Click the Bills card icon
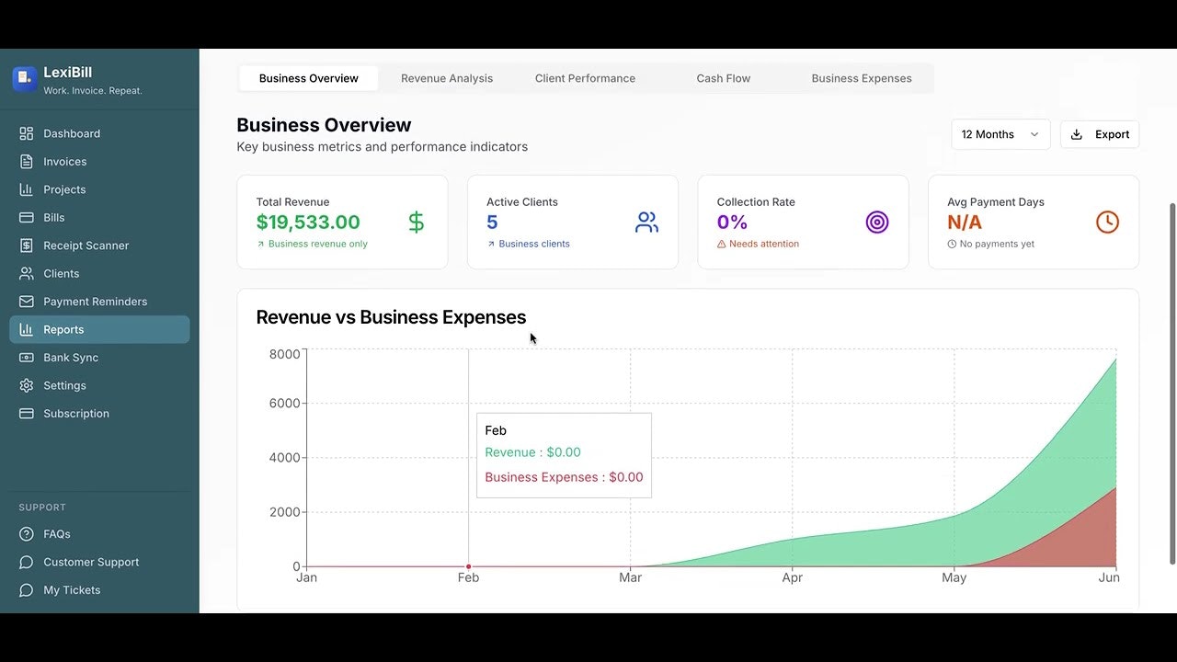1177x662 pixels. point(27,218)
